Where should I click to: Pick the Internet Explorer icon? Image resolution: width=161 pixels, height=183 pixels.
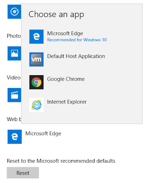pos(37,105)
